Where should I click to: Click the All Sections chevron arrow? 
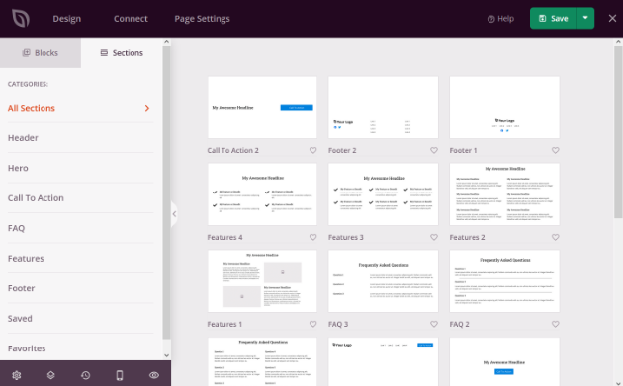[147, 108]
